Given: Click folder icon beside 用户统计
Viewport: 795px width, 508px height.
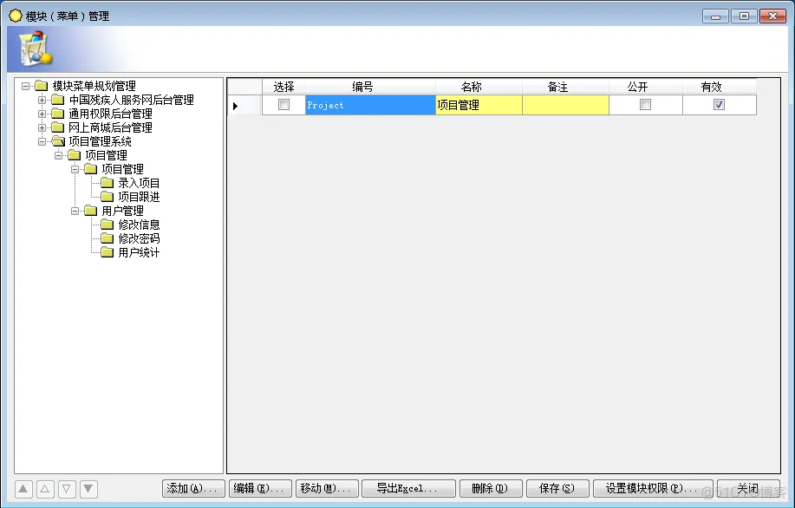Looking at the screenshot, I should (107, 252).
